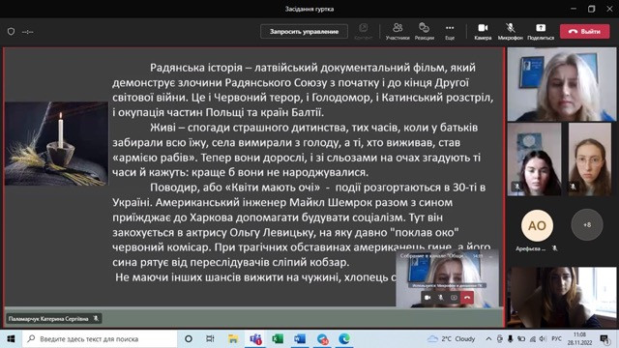Open the Поделиться share screen option
Viewport: 619px width, 348px height.
coord(541,32)
